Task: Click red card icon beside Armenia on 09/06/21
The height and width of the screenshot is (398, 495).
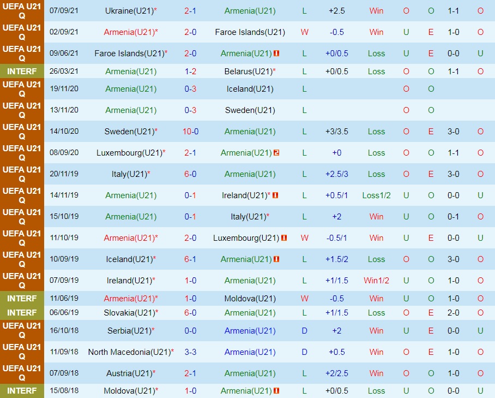Action: tap(276, 54)
